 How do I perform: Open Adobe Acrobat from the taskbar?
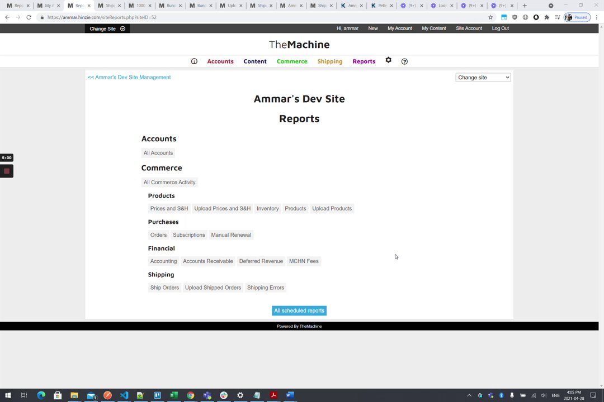pyautogui.click(x=273, y=395)
